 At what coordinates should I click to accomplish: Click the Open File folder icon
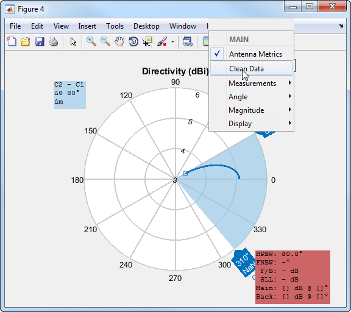(26, 41)
